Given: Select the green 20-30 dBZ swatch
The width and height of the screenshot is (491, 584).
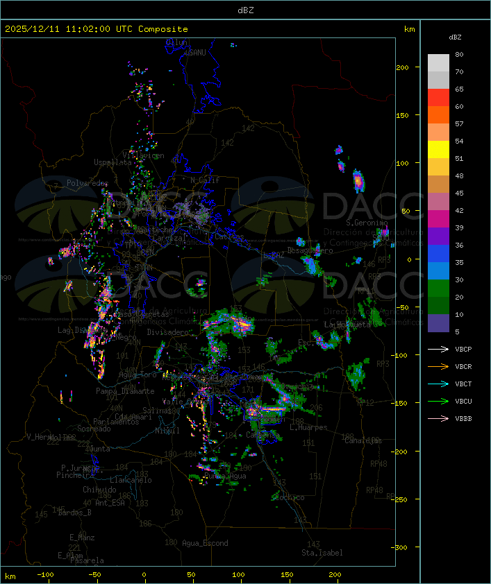Looking at the screenshot, I should [x=438, y=289].
